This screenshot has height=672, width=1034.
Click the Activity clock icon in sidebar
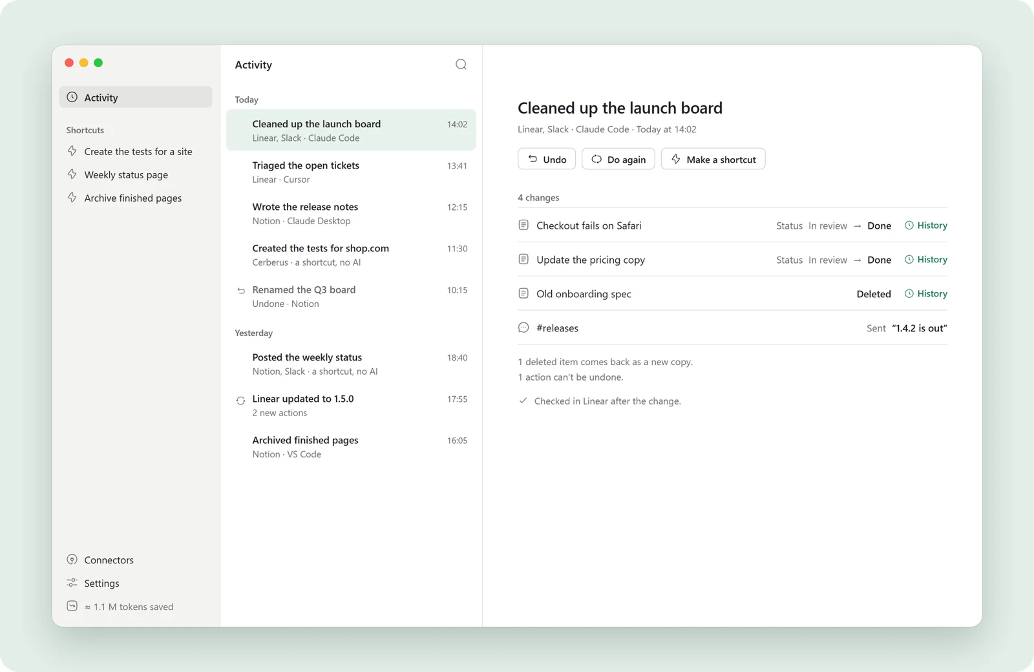click(x=72, y=97)
